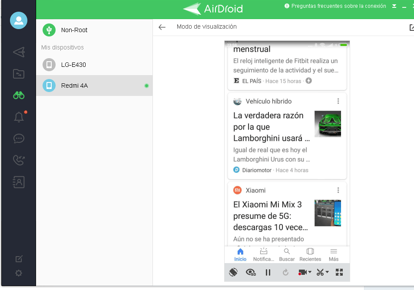Select the remote control binoculars icon
The width and height of the screenshot is (414, 290).
tap(19, 96)
